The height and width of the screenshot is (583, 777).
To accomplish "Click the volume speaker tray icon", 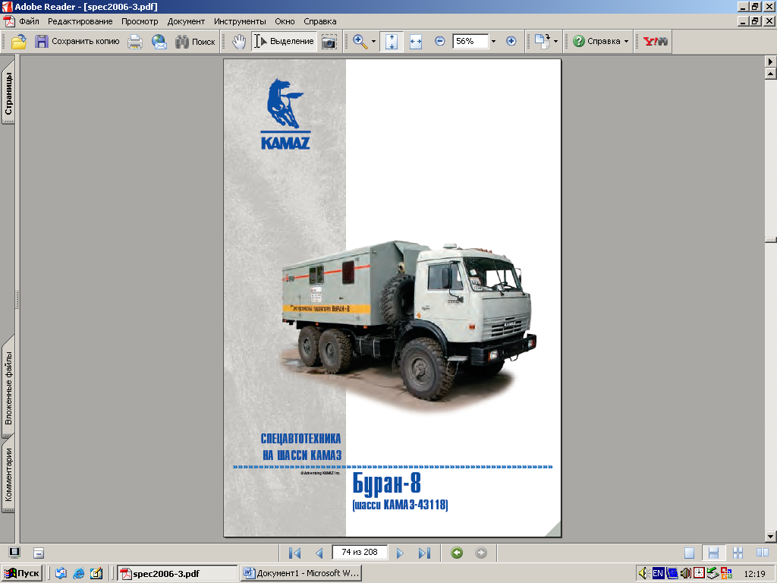I will coord(643,574).
